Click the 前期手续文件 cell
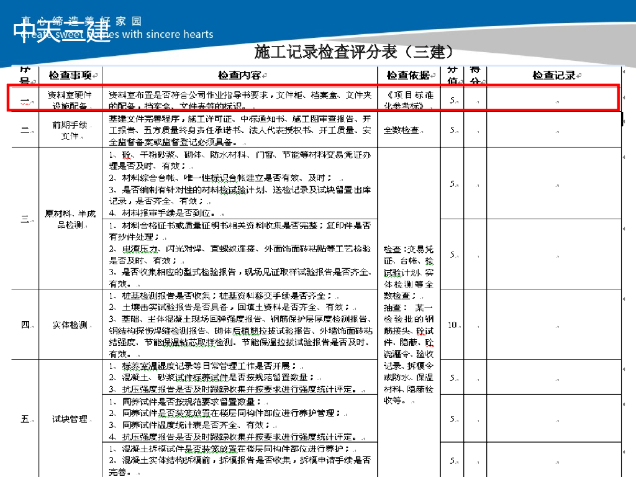Viewport: 636px width, 477px height. [x=70, y=130]
